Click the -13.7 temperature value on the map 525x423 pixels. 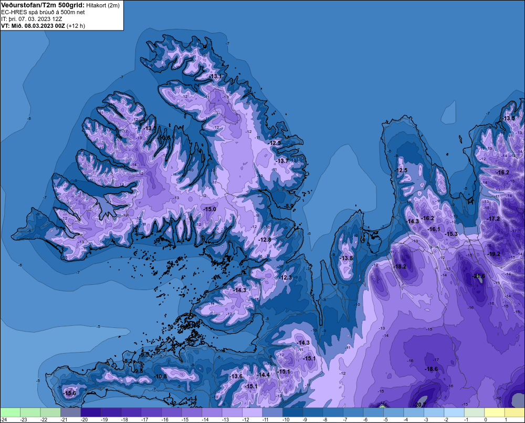(x=282, y=161)
